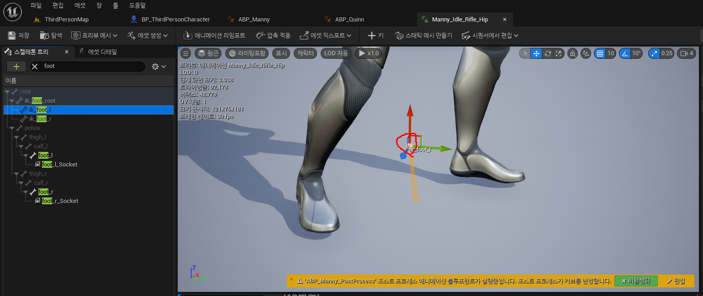Click 스태틱 메시 만들기 button

pos(423,35)
